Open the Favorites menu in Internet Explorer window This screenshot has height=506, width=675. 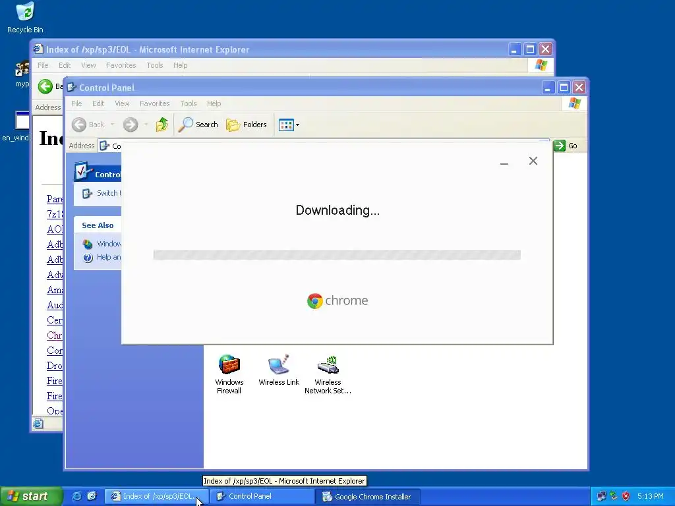tap(121, 65)
